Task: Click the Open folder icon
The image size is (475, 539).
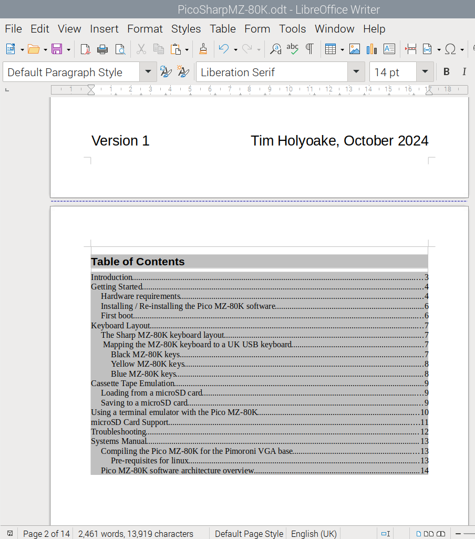Action: click(33, 49)
